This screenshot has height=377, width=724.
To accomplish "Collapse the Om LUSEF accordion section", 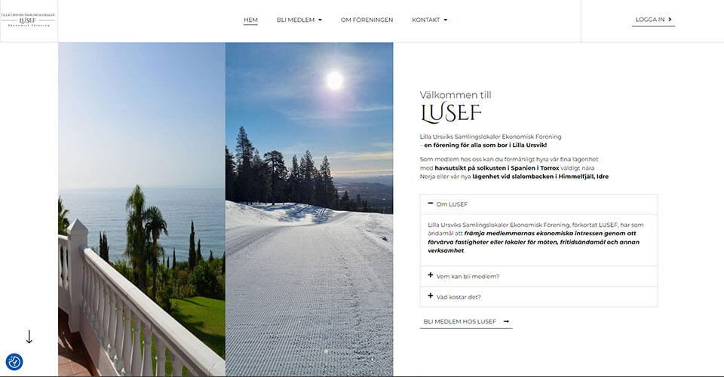I will [x=538, y=204].
